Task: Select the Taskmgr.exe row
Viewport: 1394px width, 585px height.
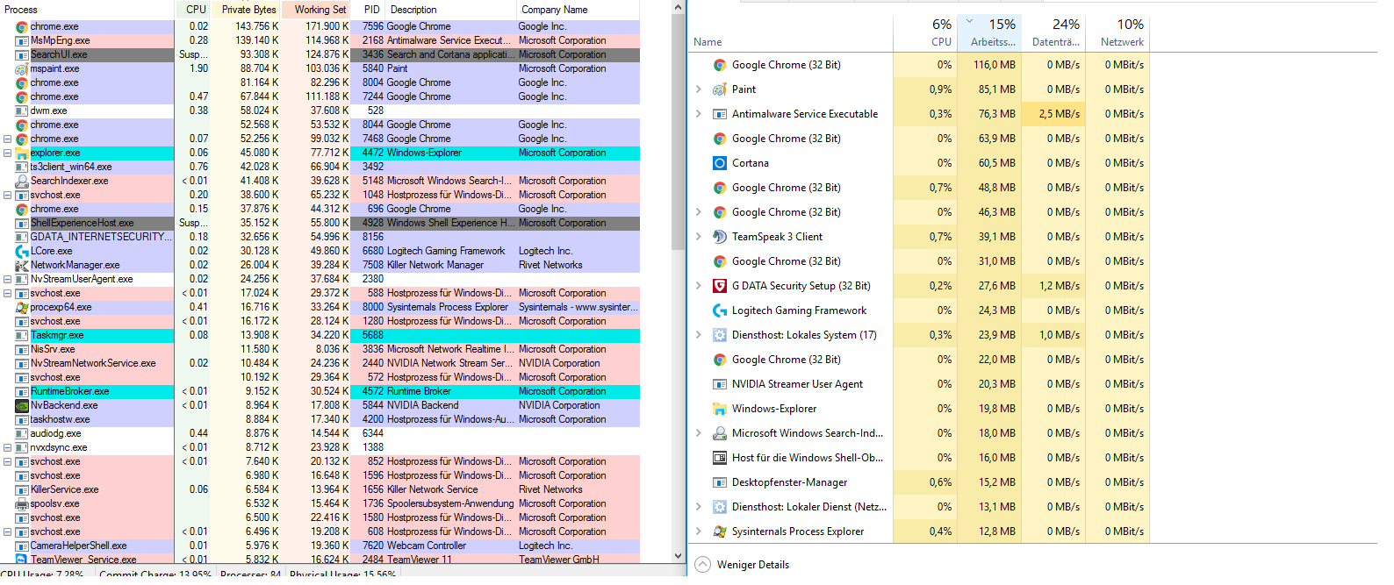Action: (320, 335)
